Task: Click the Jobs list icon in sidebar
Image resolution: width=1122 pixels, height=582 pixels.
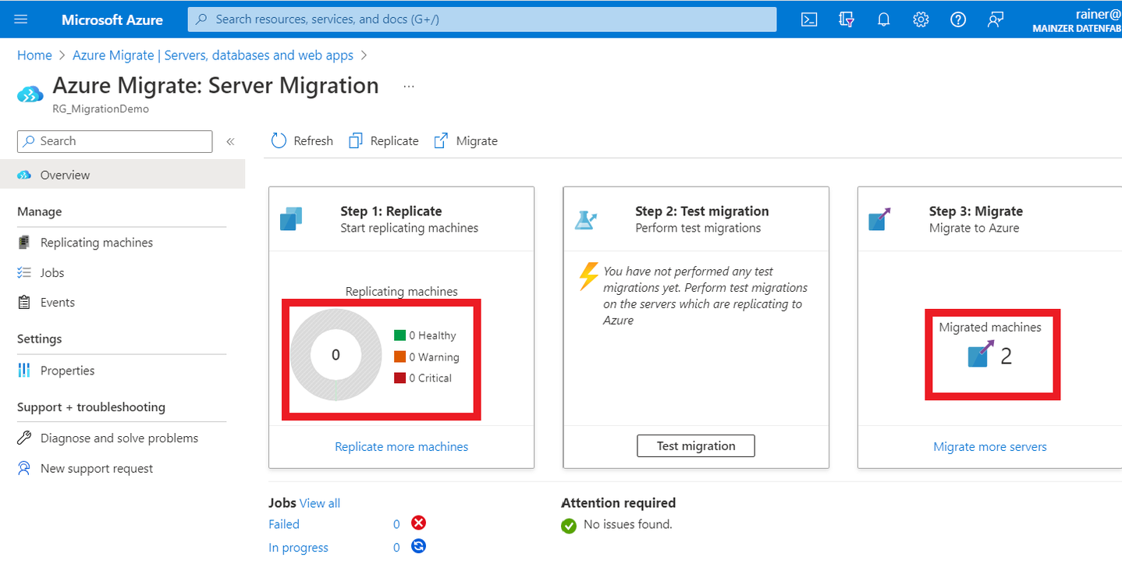Action: 24,272
